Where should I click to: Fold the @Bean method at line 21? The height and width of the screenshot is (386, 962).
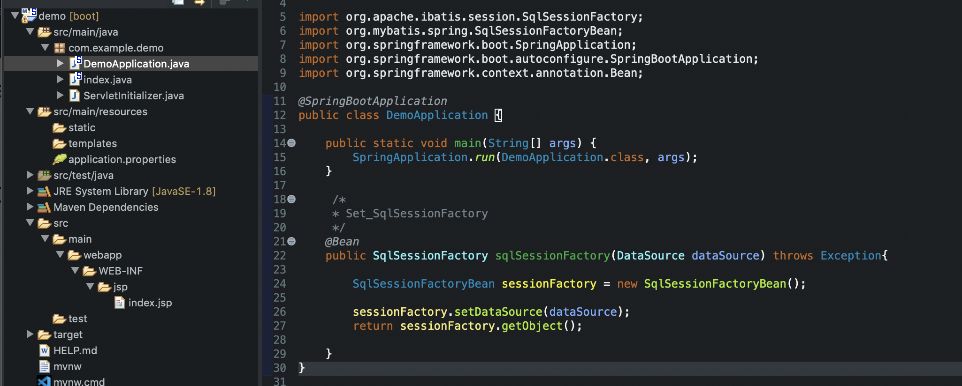(x=291, y=241)
